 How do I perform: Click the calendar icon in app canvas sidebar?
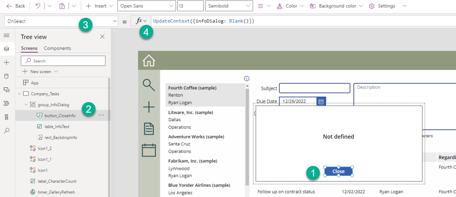click(x=149, y=150)
